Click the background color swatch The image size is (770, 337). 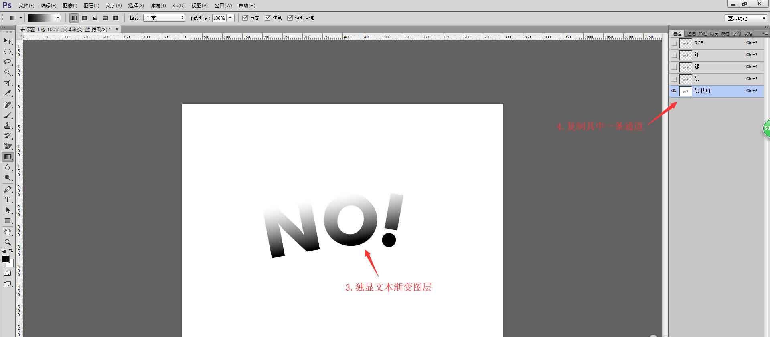[11, 264]
